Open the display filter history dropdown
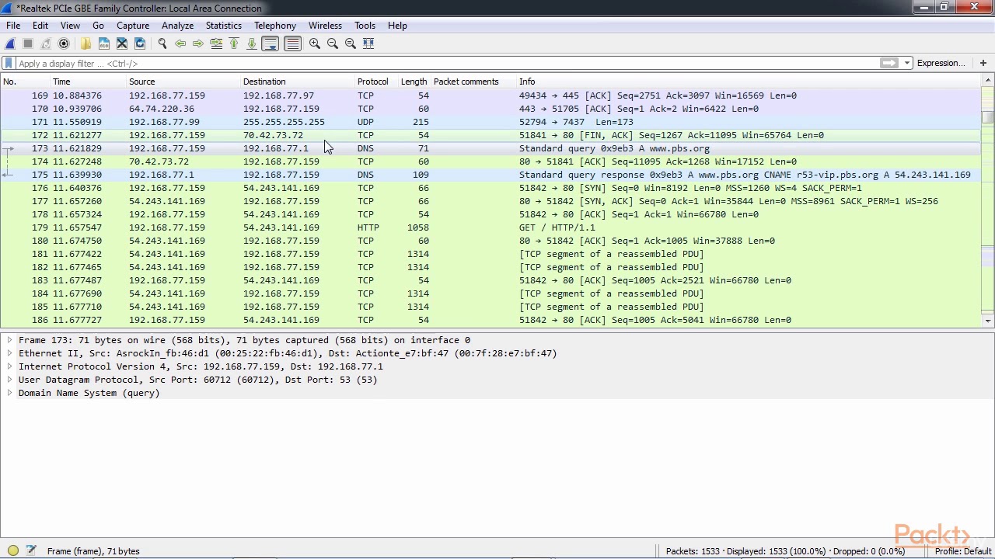The image size is (995, 559). tap(906, 63)
